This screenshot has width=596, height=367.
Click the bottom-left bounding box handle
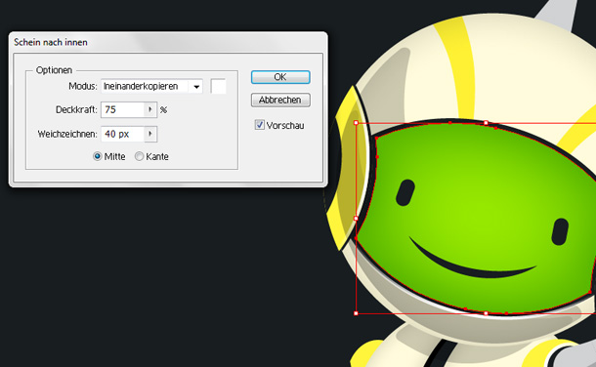coord(357,313)
